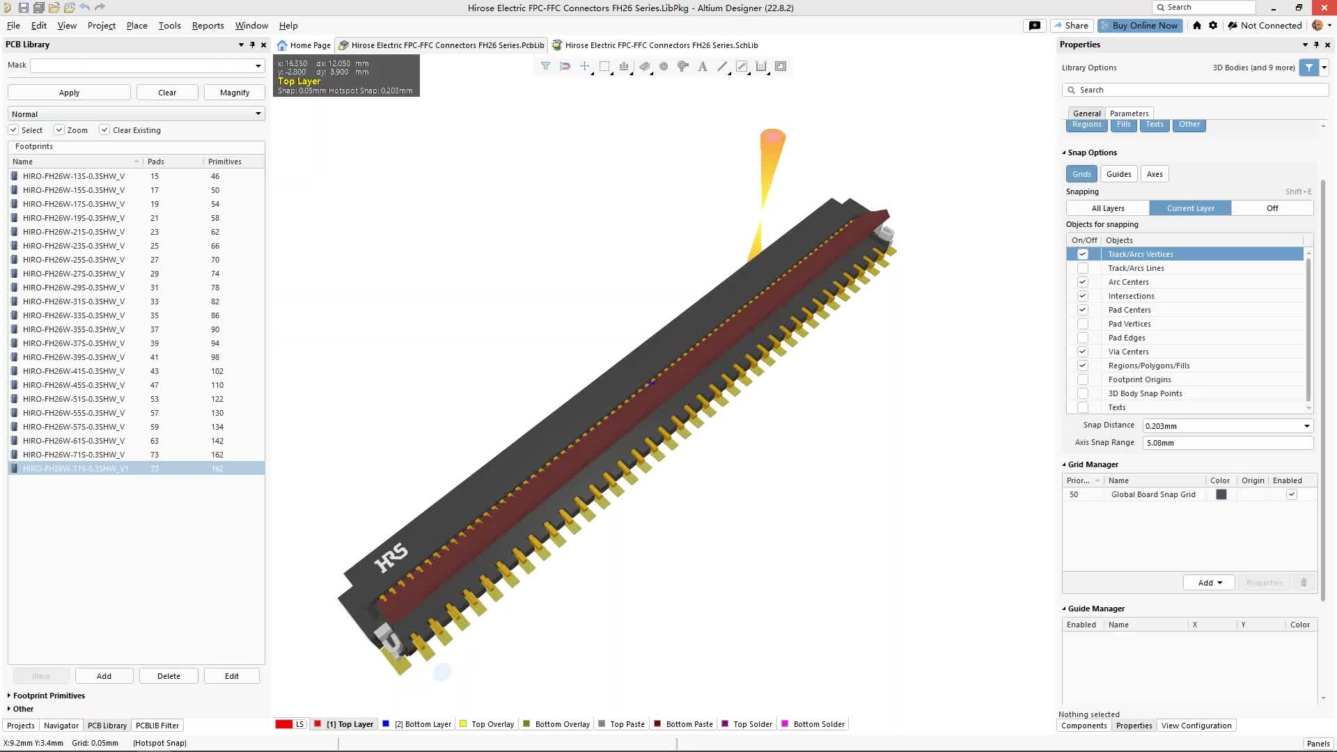Screen dimensions: 1337x752
Task: Open the Mask dropdown
Action: [x=258, y=66]
